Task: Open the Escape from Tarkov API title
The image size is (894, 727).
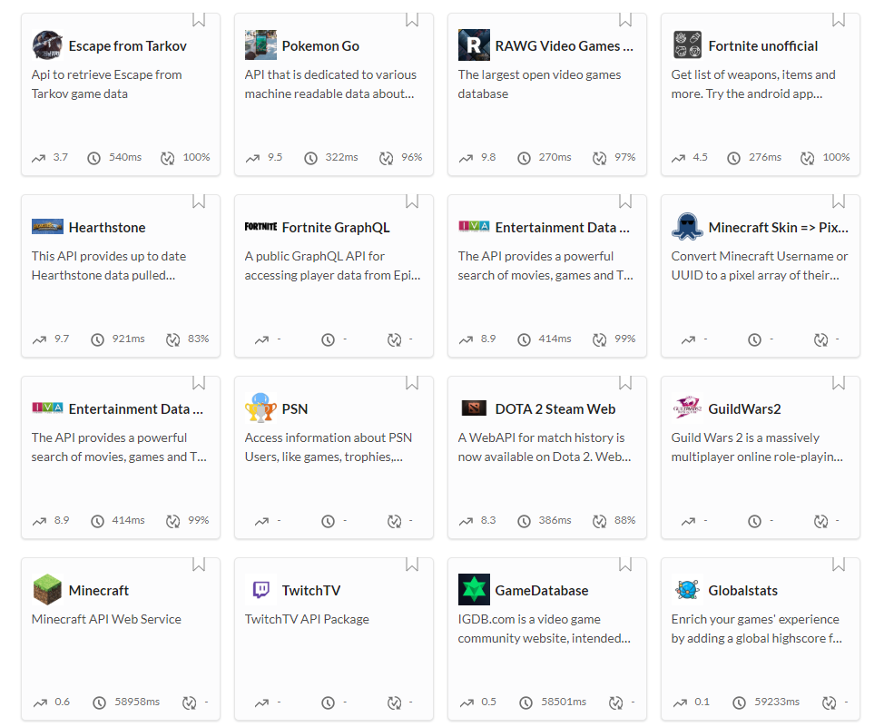Action: tap(128, 45)
